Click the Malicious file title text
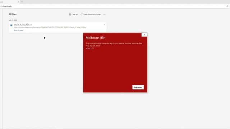 point(95,38)
